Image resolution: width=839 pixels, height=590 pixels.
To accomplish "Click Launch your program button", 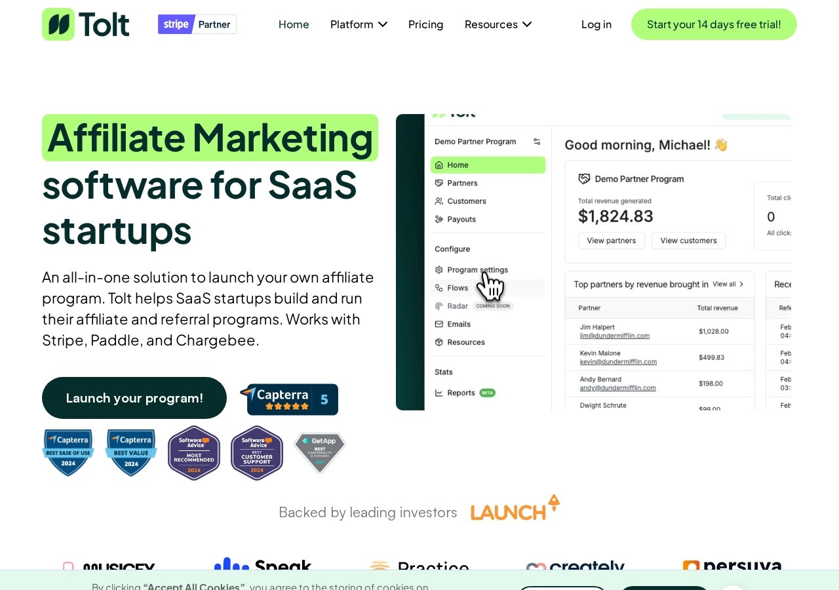I will [x=134, y=398].
